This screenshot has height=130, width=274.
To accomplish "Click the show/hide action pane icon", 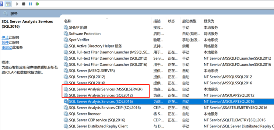I will [8, 4].
